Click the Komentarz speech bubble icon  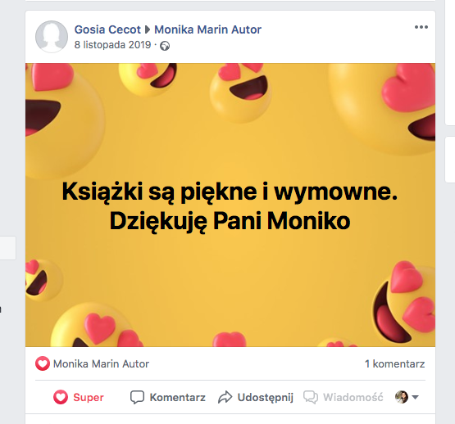(x=137, y=397)
